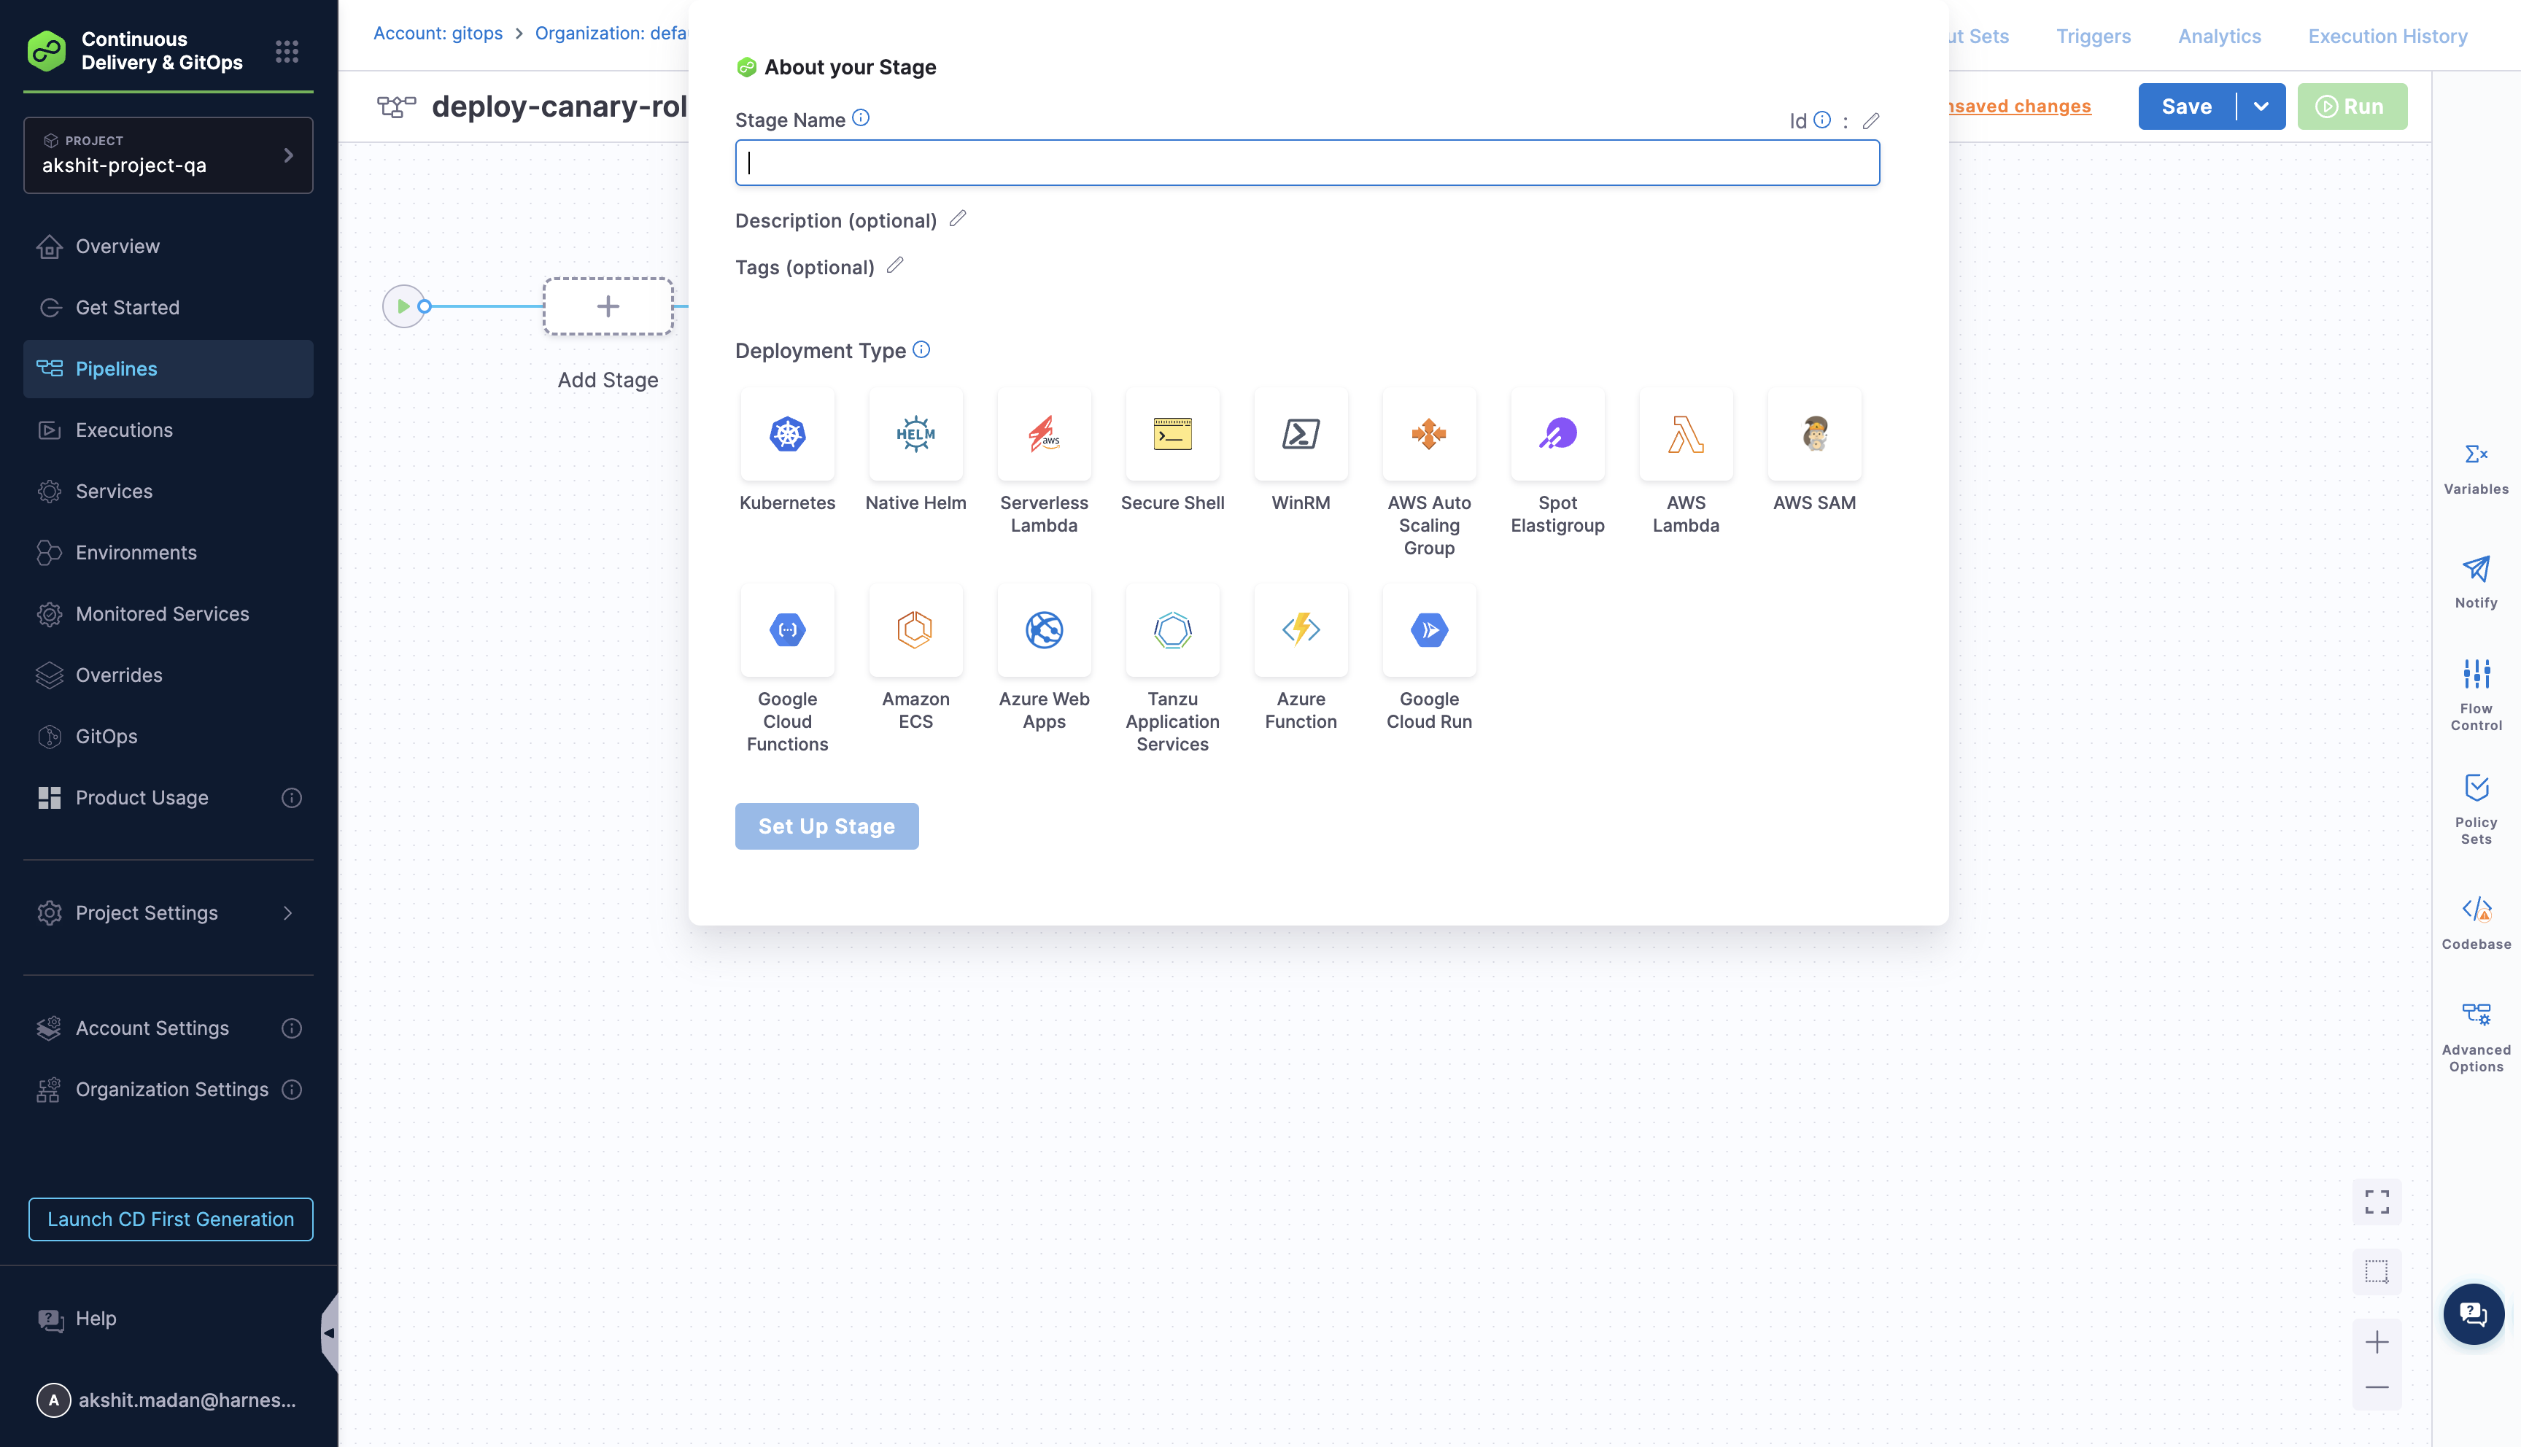Switch to the Triggers tab

[2093, 36]
